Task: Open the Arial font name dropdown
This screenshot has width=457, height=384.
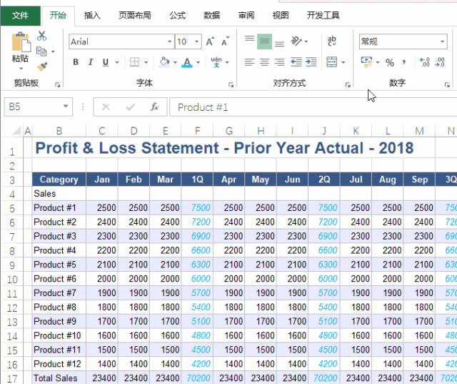Action: pos(169,41)
